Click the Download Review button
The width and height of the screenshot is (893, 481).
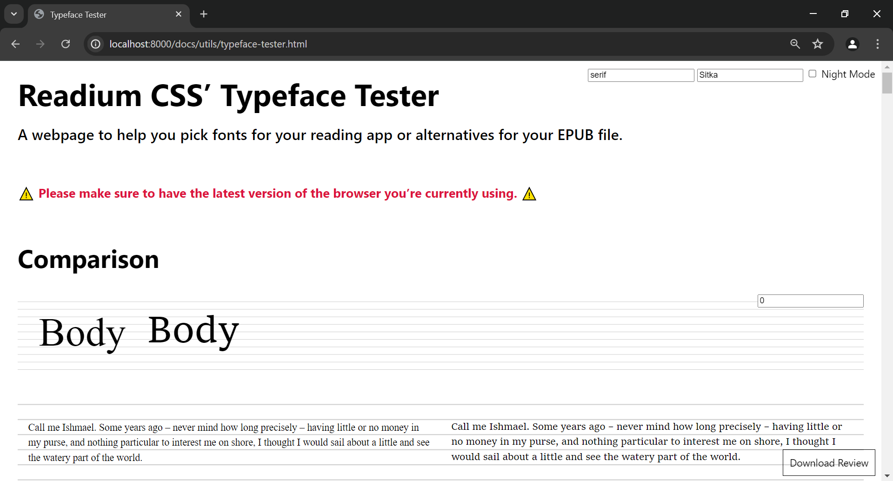point(829,463)
